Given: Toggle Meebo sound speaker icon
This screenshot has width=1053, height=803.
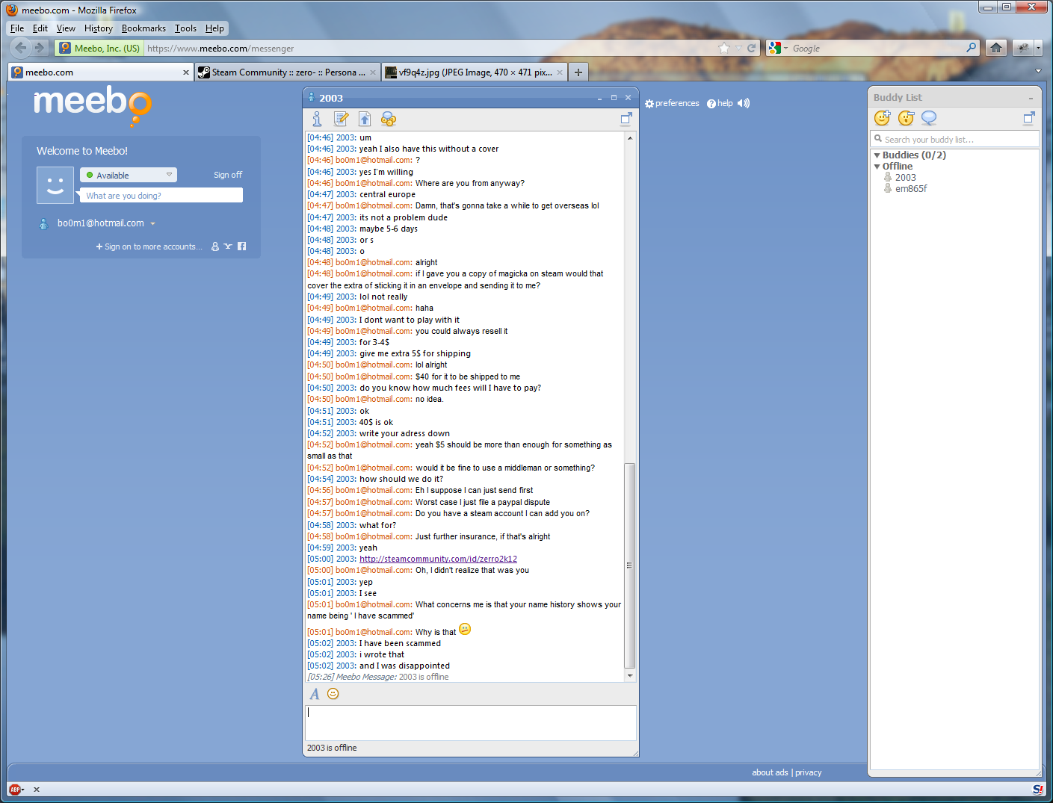Looking at the screenshot, I should [x=744, y=104].
